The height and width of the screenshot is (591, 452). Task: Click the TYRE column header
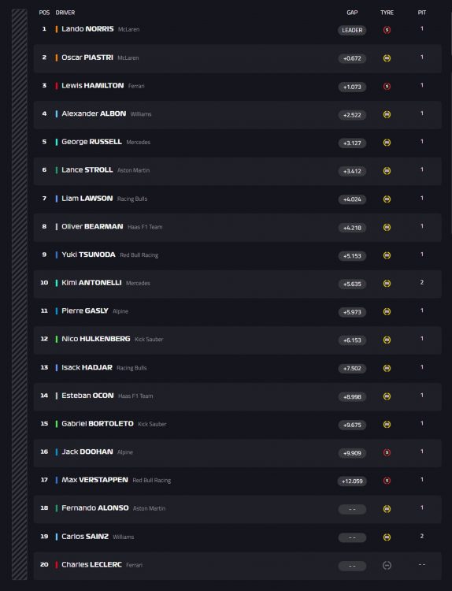point(387,13)
